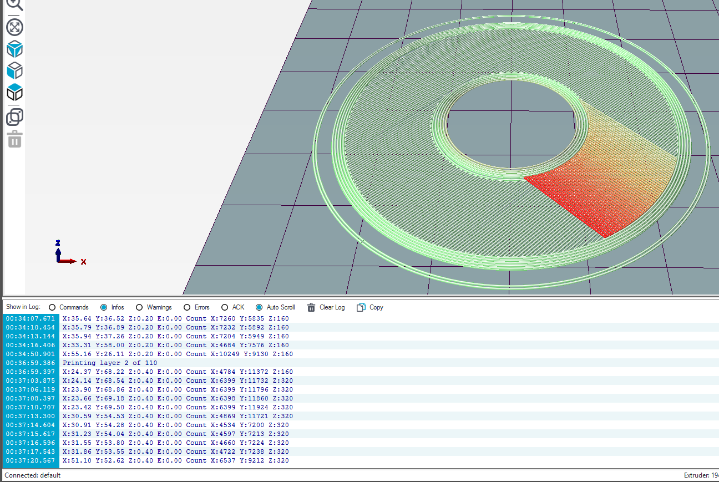Click the Copy log icon
Viewport: 719px width, 482px height.
[x=361, y=307]
